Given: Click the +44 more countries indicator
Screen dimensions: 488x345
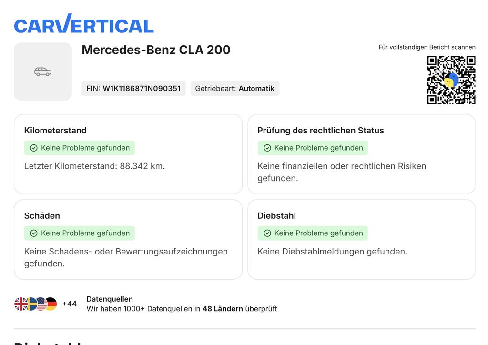Looking at the screenshot, I should point(70,304).
